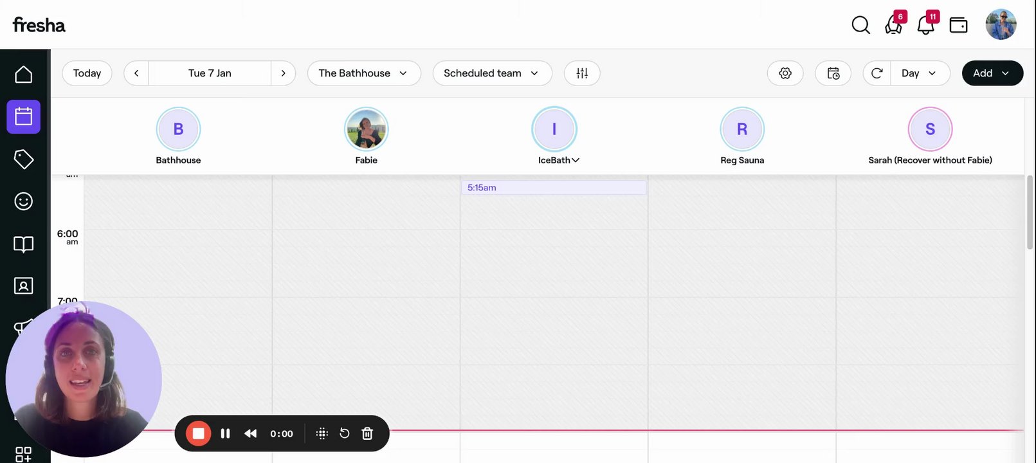Stop the screen recording

[x=199, y=433]
